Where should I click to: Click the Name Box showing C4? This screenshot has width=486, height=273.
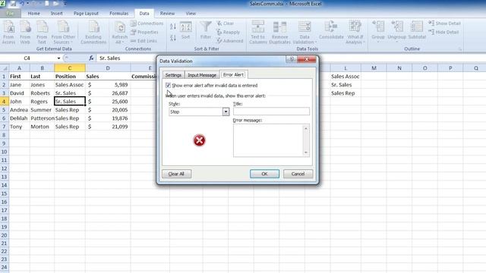[27, 58]
